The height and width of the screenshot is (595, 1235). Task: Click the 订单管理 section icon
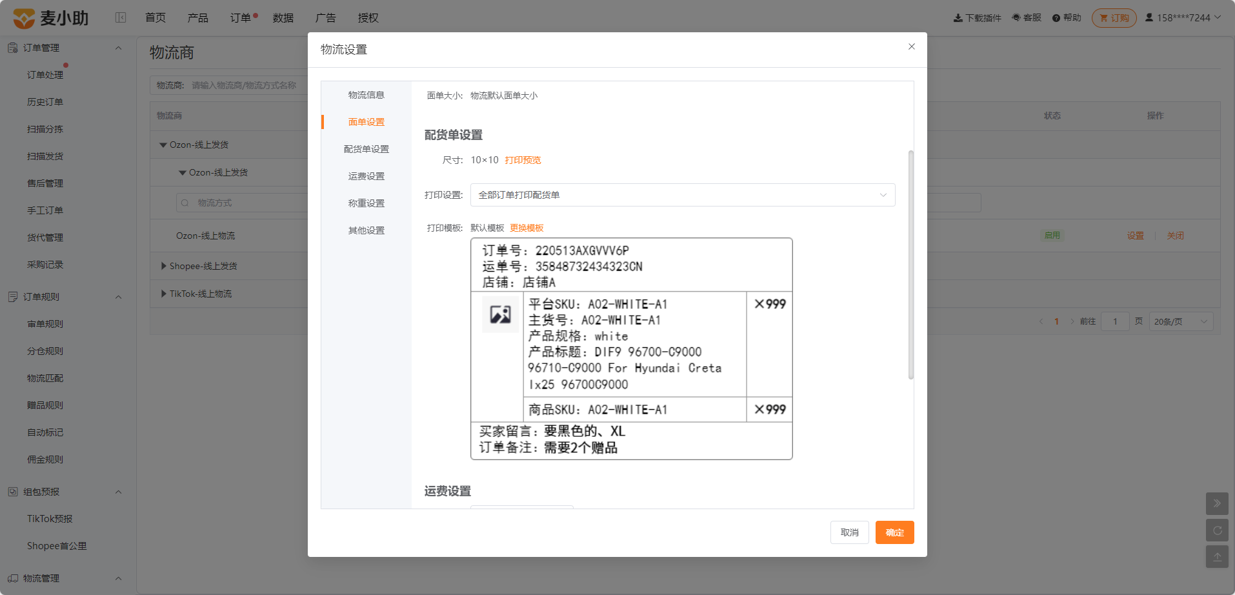(13, 48)
